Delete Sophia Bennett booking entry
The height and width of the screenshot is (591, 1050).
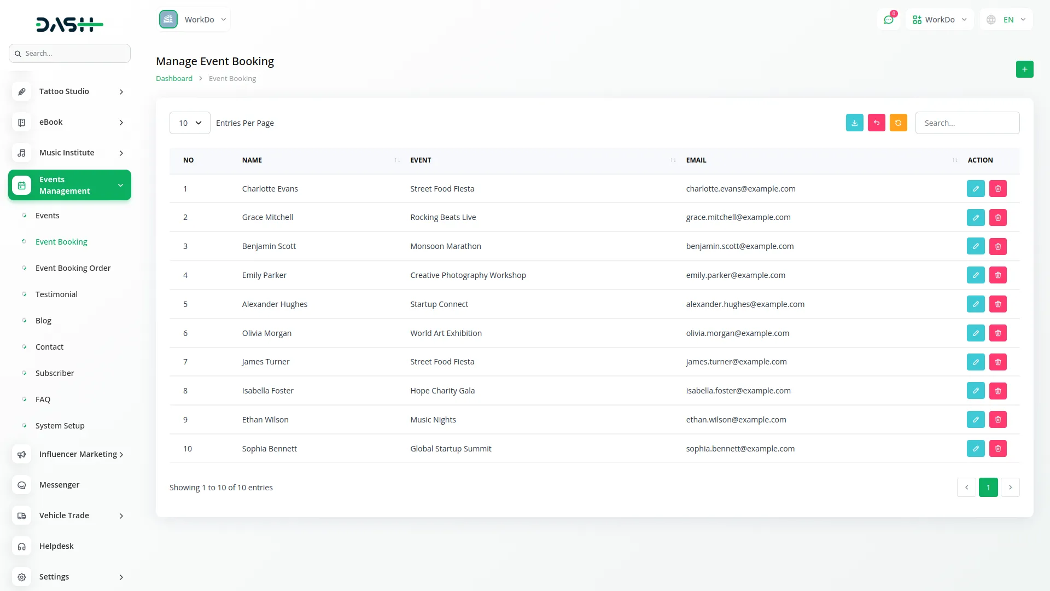coord(997,449)
